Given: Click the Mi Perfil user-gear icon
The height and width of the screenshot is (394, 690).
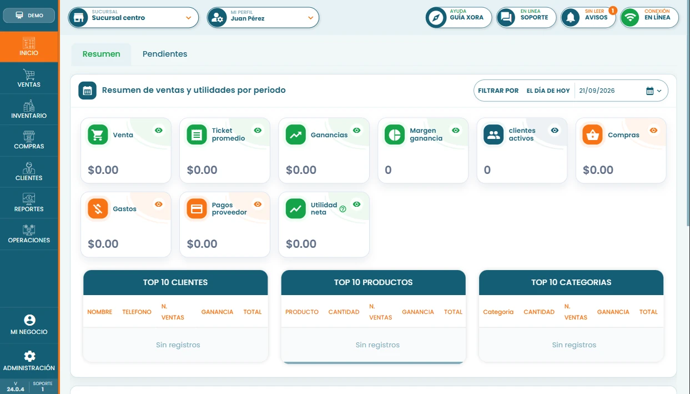Looking at the screenshot, I should coord(217,18).
